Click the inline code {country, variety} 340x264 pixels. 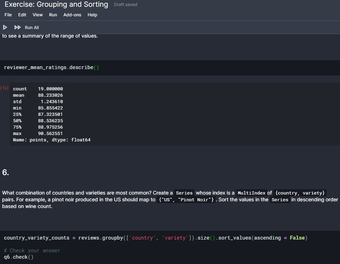tap(300, 193)
